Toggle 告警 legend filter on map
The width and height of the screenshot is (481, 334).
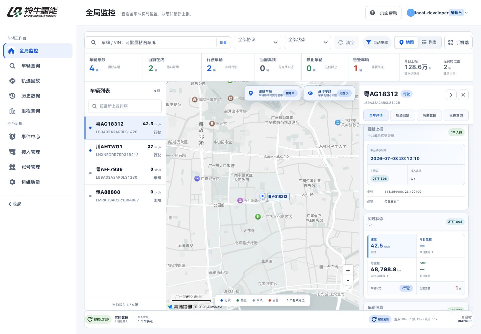pyautogui.click(x=274, y=300)
